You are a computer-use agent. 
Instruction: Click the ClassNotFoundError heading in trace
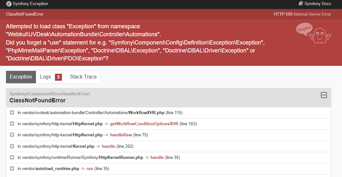click(37, 100)
